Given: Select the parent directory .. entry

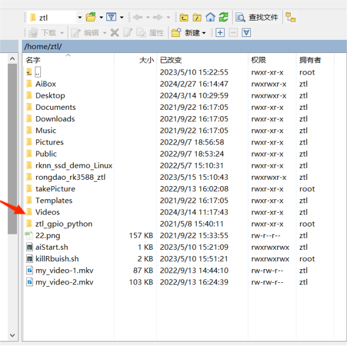Looking at the screenshot, I should coord(38,72).
